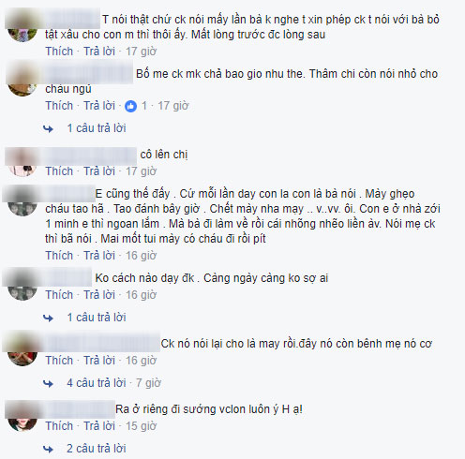
Task: Open avatar of 'cô lên chị' commenter
Action: pyautogui.click(x=22, y=163)
